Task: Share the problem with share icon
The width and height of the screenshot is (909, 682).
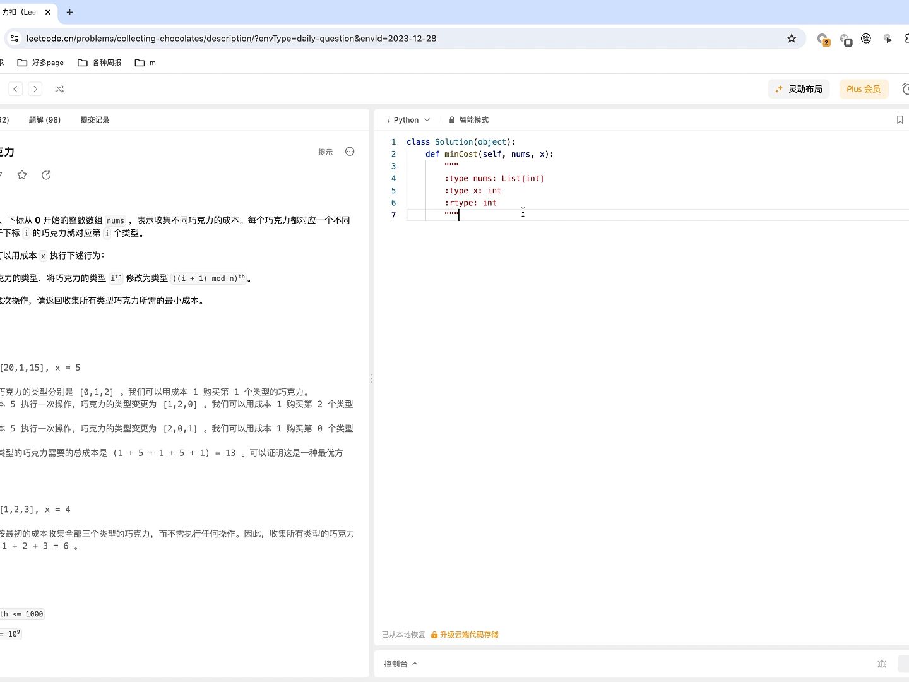Action: pos(46,175)
